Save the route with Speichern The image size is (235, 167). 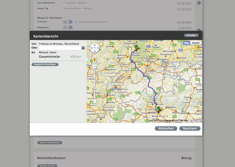(x=190, y=128)
